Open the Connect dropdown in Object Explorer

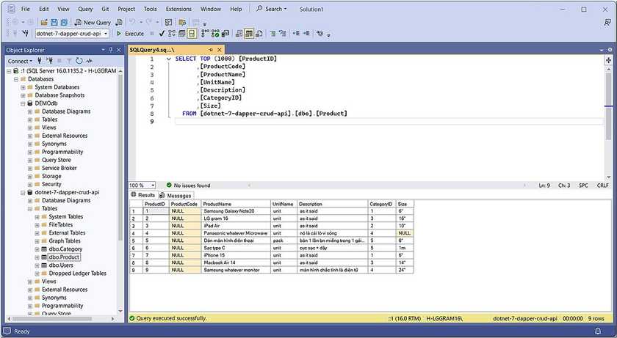coord(20,61)
